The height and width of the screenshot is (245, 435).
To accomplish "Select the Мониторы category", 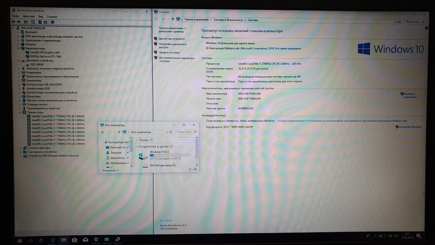I will click(33, 97).
